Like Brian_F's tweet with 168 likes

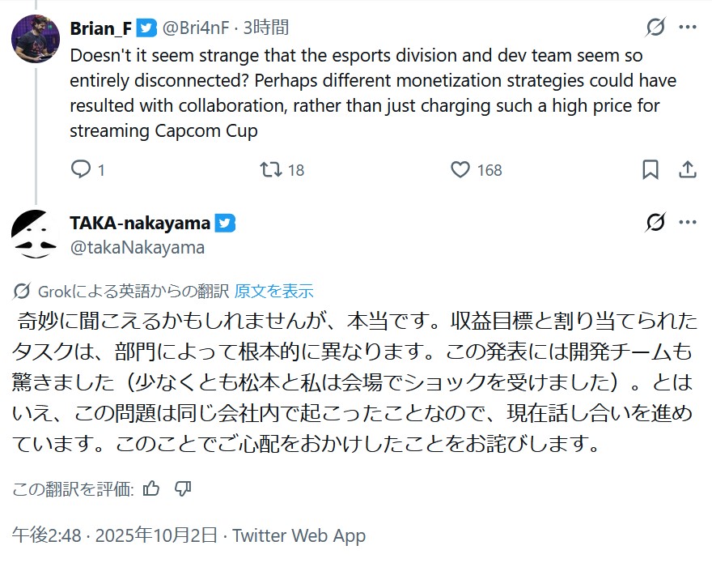tap(460, 169)
